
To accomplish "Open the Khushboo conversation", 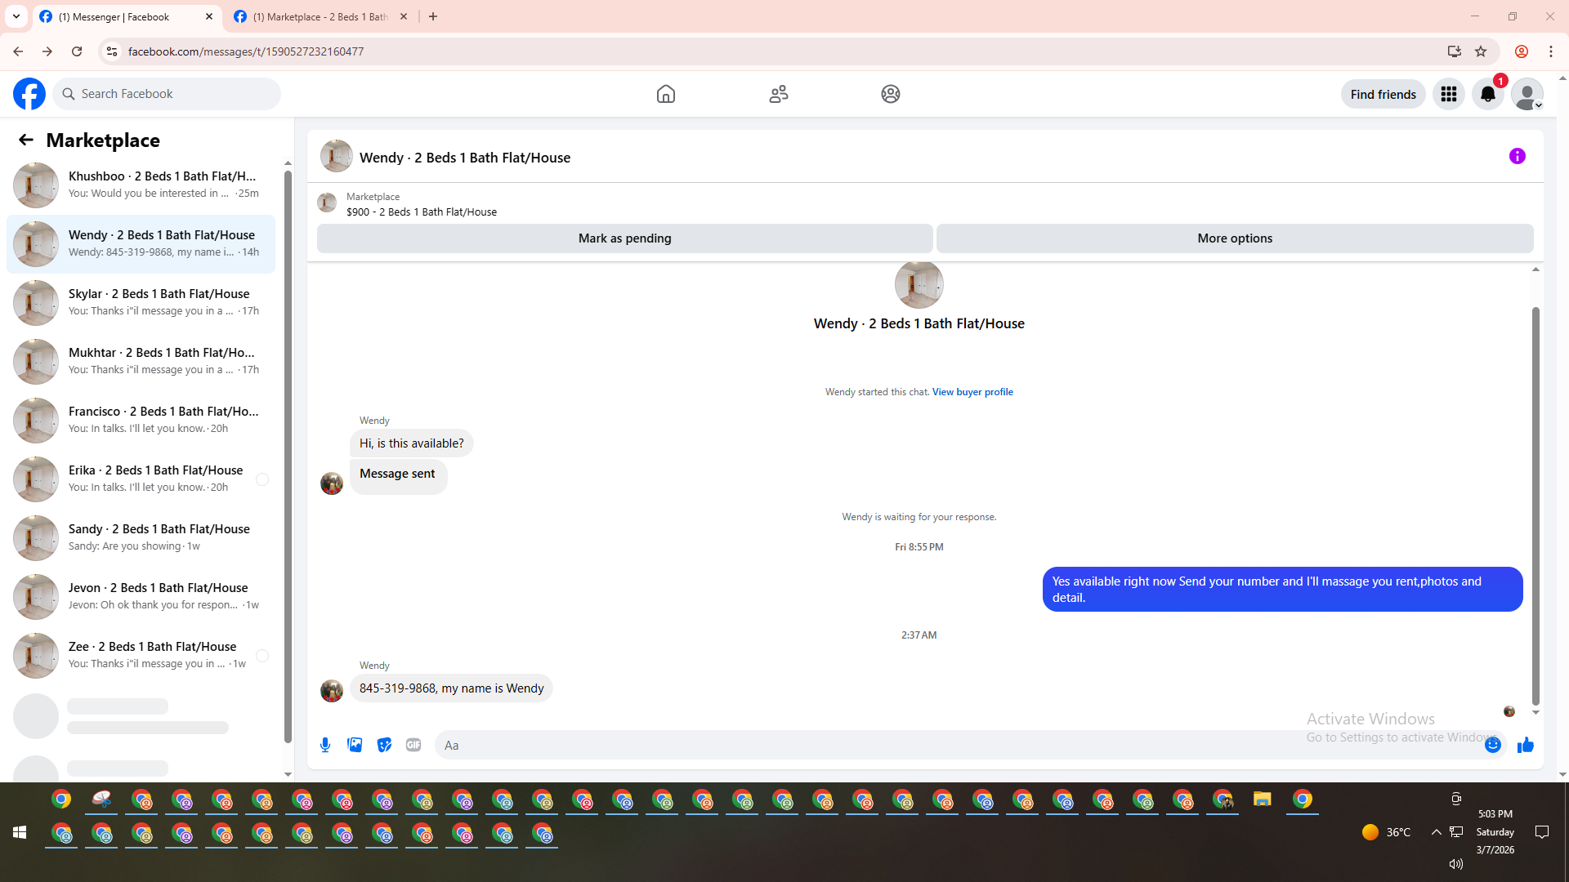I will (141, 185).
